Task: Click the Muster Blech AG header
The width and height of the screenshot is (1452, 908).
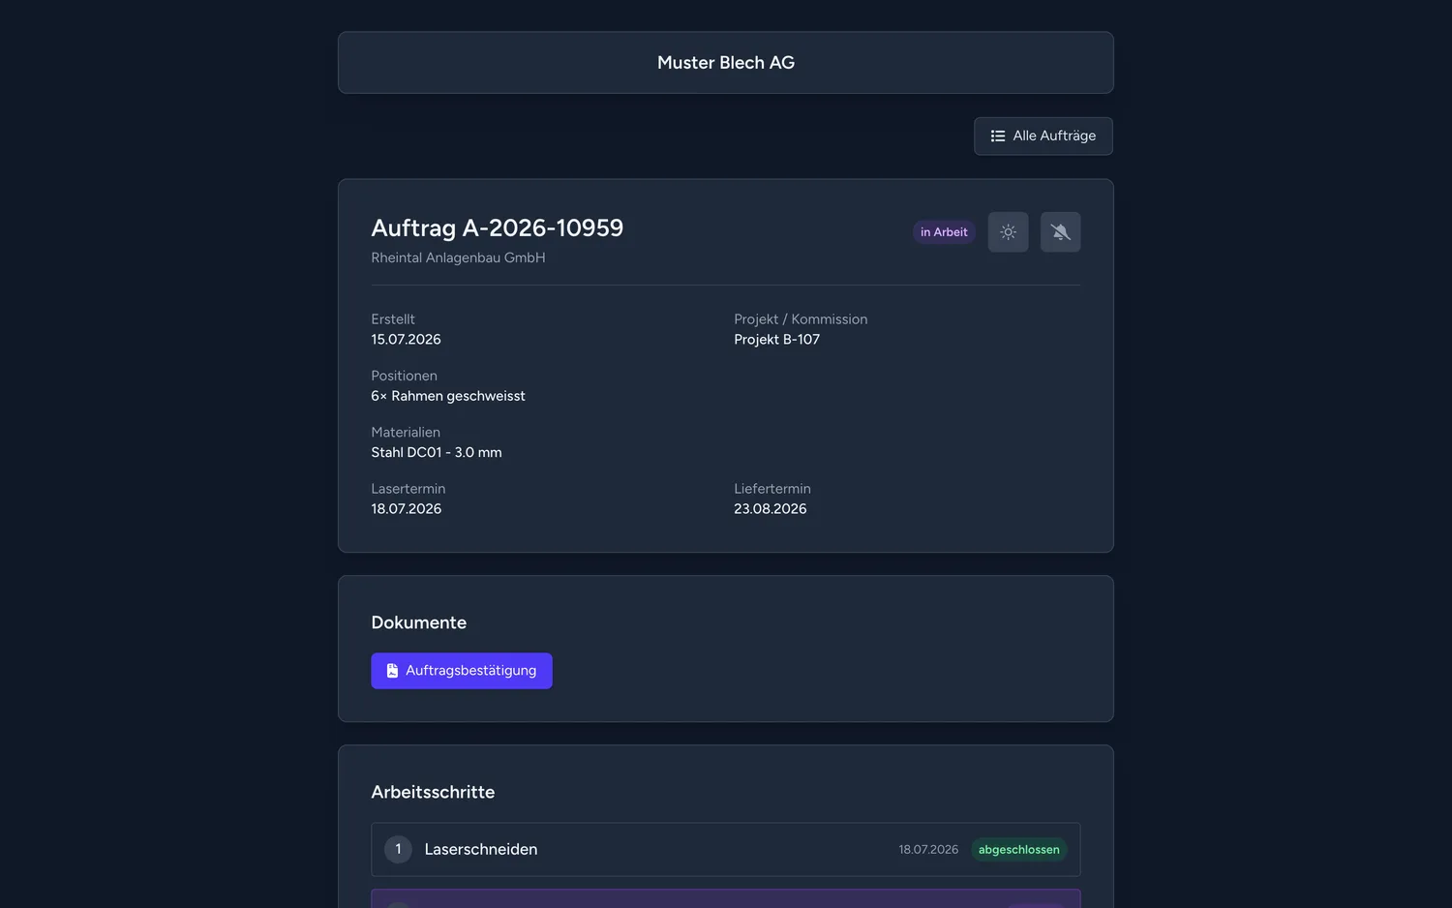Action: 725,63
